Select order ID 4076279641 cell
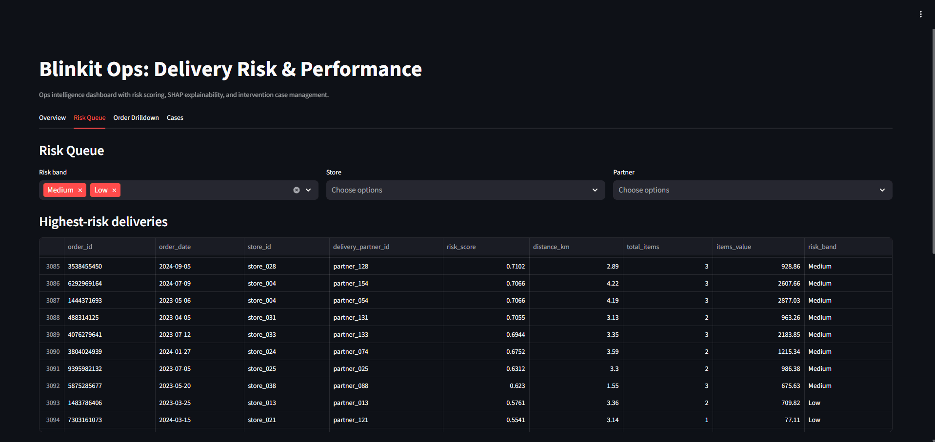935x442 pixels. click(x=110, y=335)
